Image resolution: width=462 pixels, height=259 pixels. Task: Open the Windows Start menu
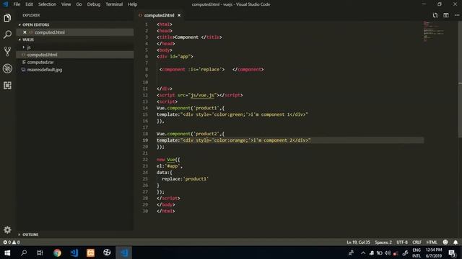coord(7,253)
